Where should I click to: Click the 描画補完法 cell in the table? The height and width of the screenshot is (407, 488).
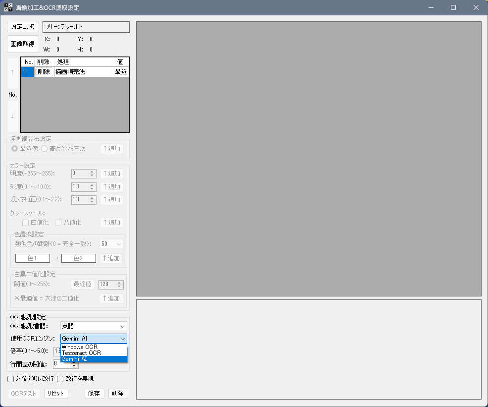84,72
